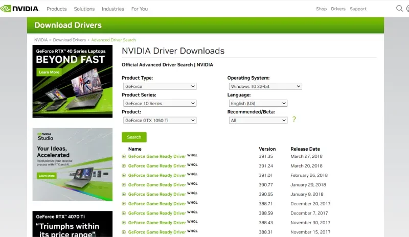This screenshot has height=237, width=409.
Task: Expand the 388.31 driver row
Action: point(124,232)
